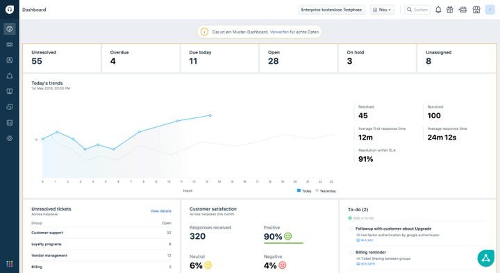
Task: Open notifications bell in top bar
Action: point(438,10)
